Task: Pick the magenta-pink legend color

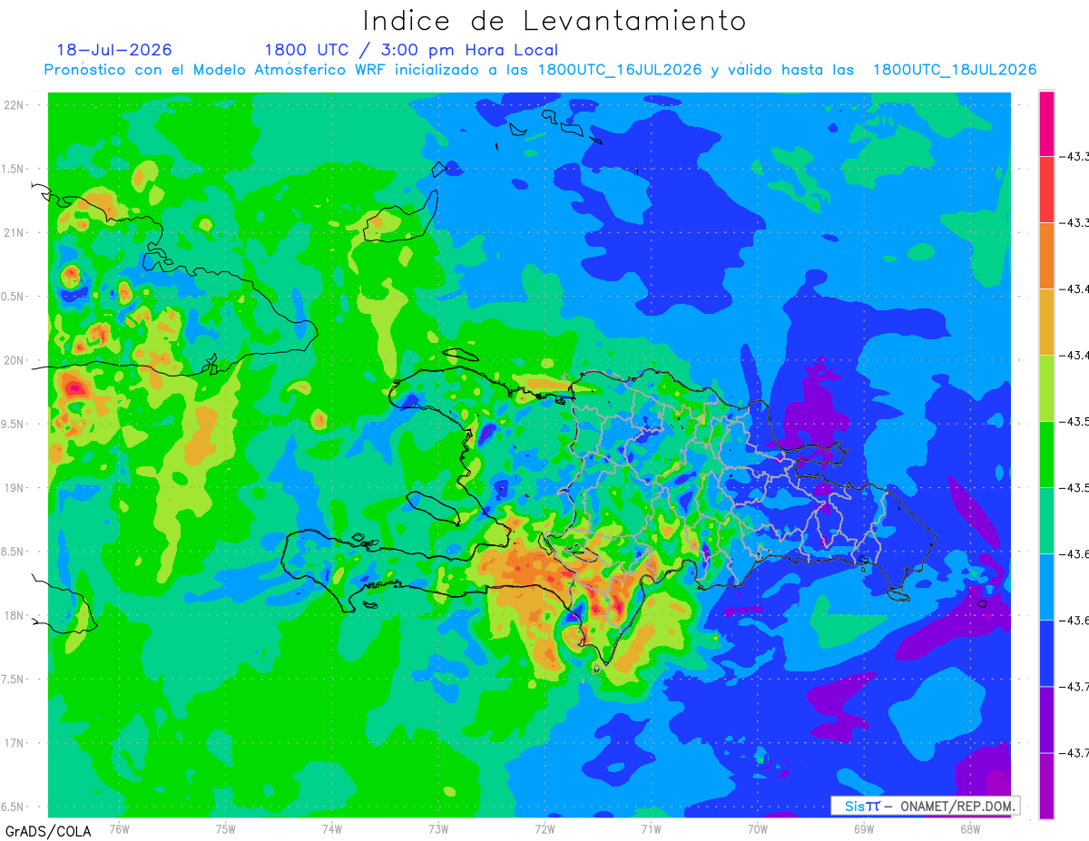Action: [1046, 123]
